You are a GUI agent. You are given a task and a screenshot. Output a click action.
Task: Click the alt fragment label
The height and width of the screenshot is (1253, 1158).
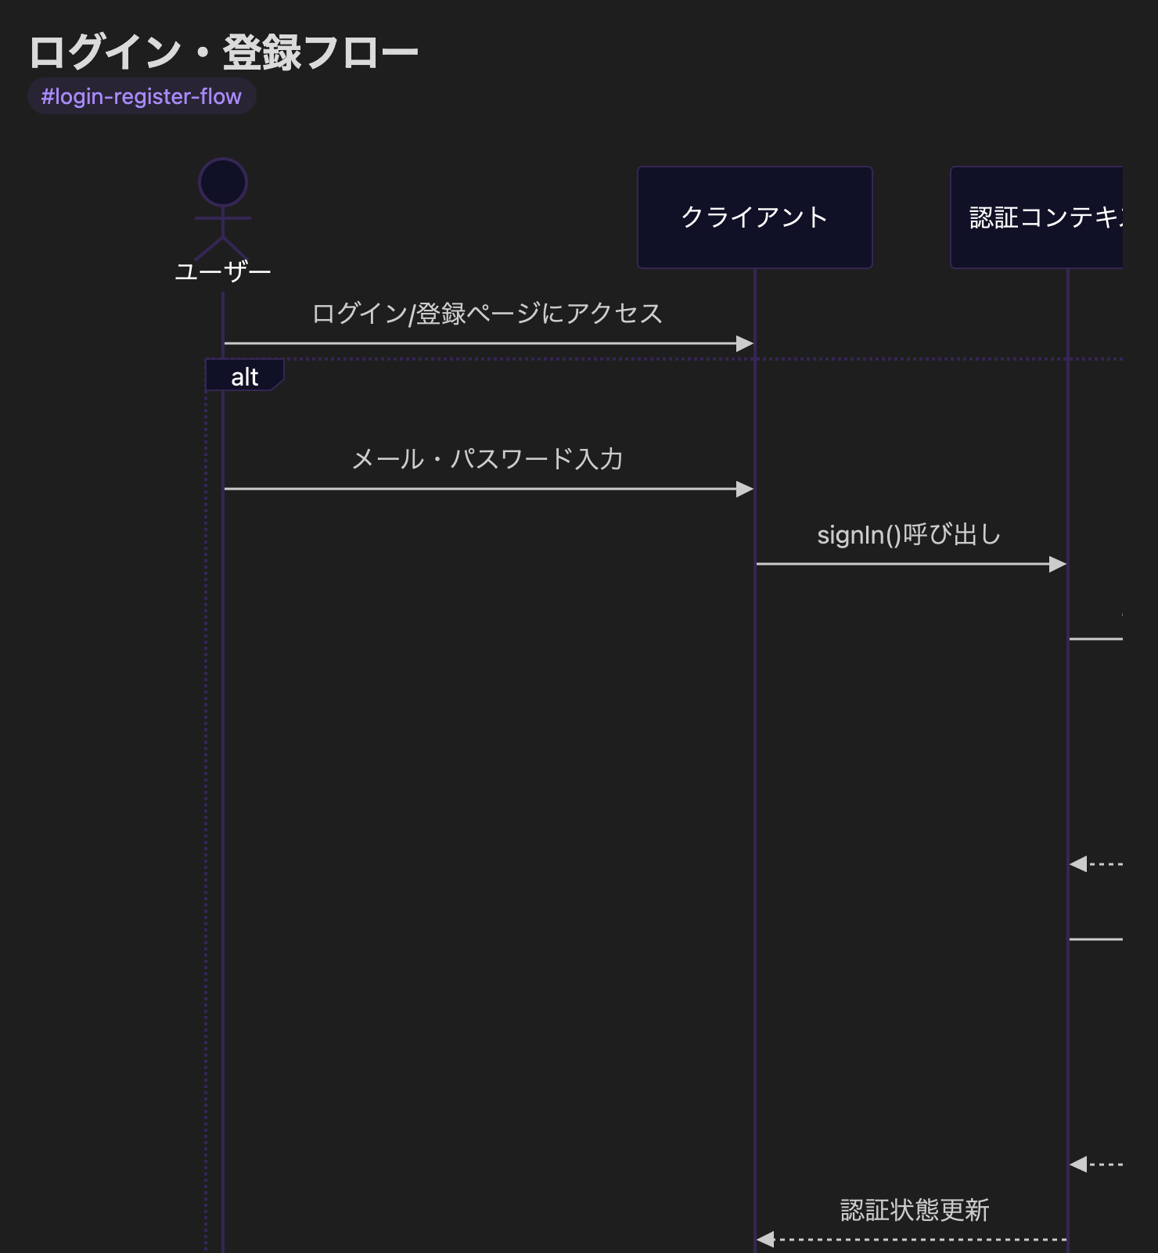click(x=245, y=376)
